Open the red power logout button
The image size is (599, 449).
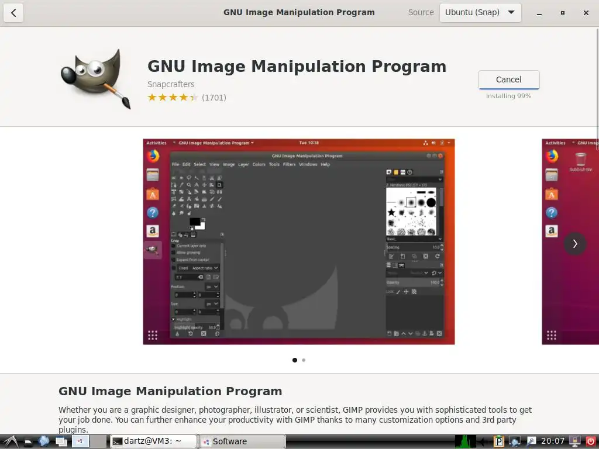coord(591,442)
